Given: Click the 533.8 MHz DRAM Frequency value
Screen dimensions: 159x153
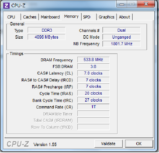Looking at the screenshot, I should pos(93,60).
